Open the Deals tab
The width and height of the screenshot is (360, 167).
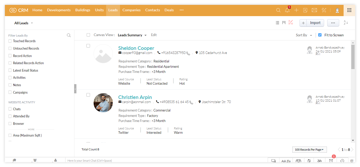[x=169, y=10]
